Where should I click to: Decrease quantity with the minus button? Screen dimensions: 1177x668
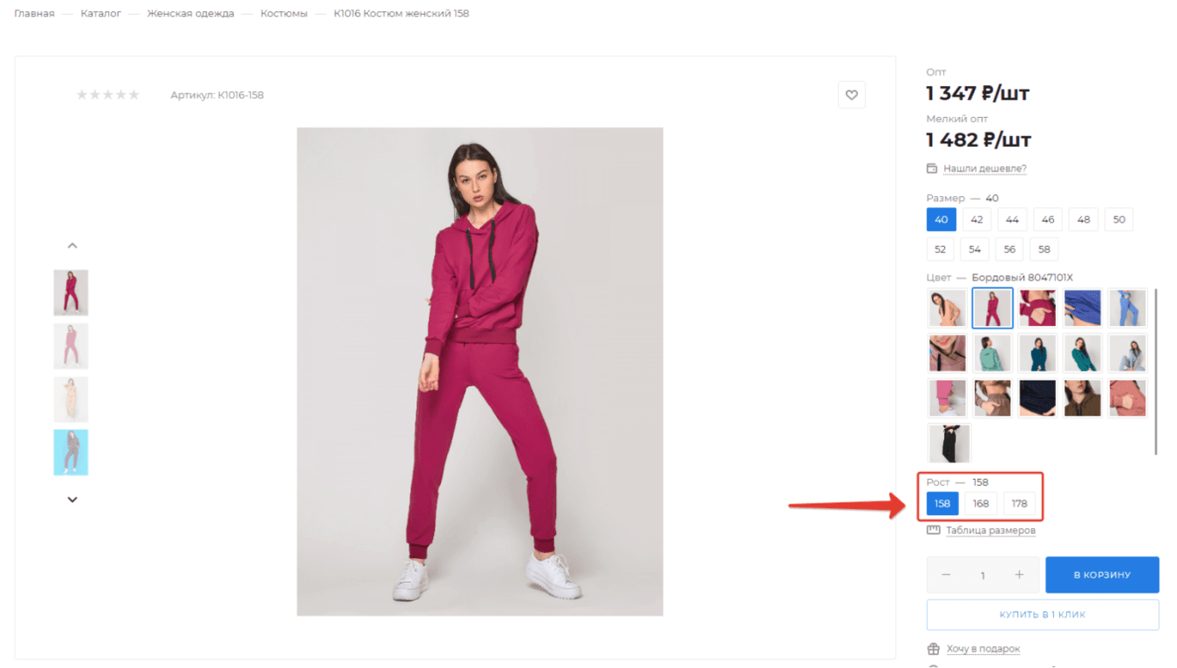click(946, 575)
